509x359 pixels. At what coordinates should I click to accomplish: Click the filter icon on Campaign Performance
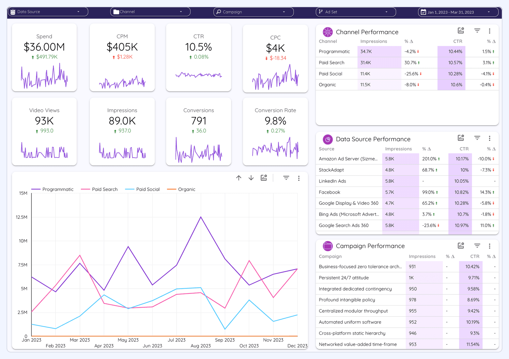click(477, 246)
